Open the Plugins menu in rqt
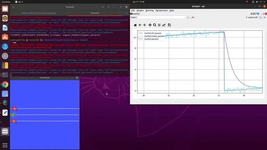This screenshot has width=267, height=150. tap(140, 10)
